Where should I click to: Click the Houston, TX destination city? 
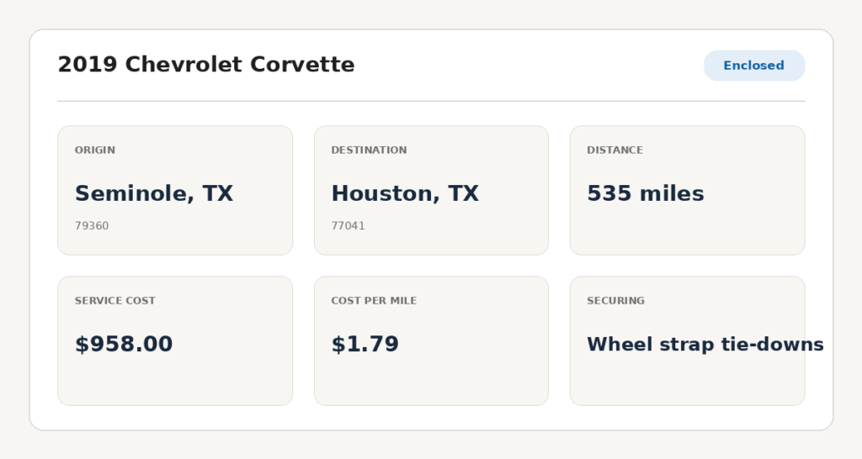[405, 194]
